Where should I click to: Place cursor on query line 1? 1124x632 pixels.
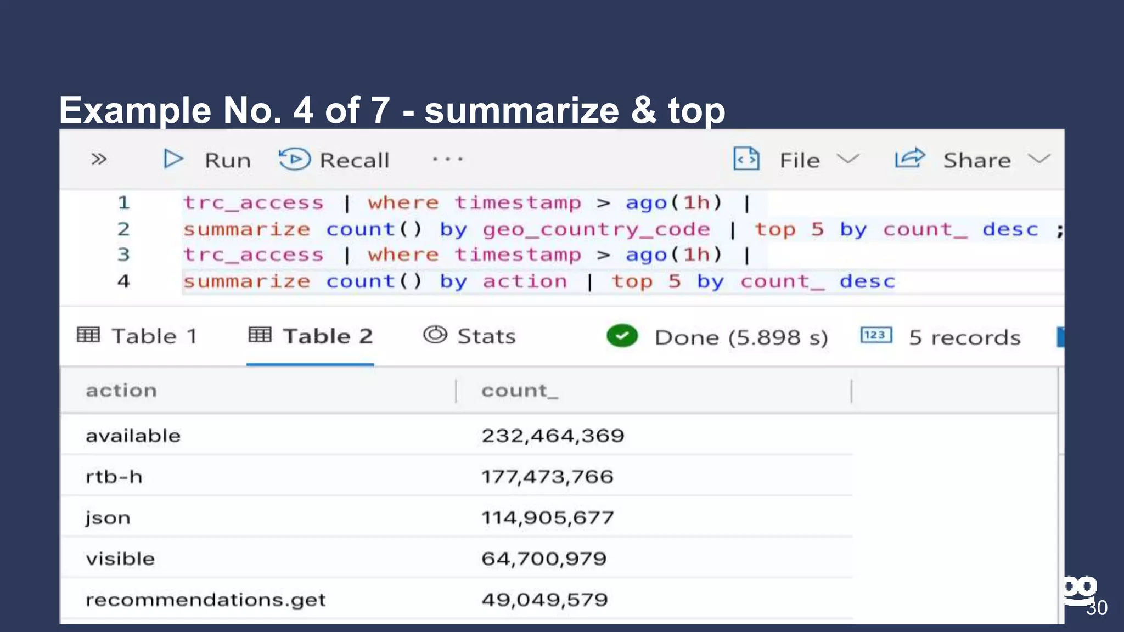[467, 203]
